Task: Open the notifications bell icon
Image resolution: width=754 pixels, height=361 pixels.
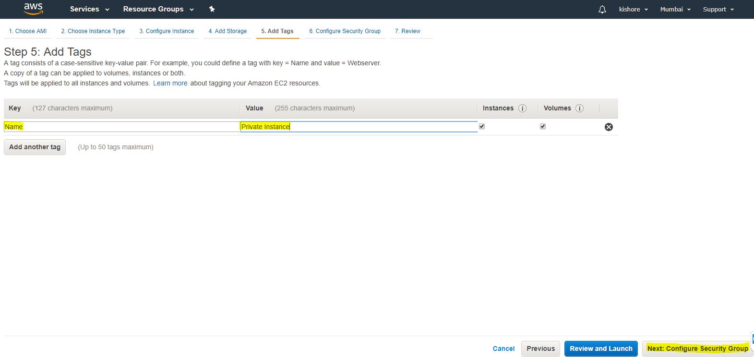Action: 602,9
